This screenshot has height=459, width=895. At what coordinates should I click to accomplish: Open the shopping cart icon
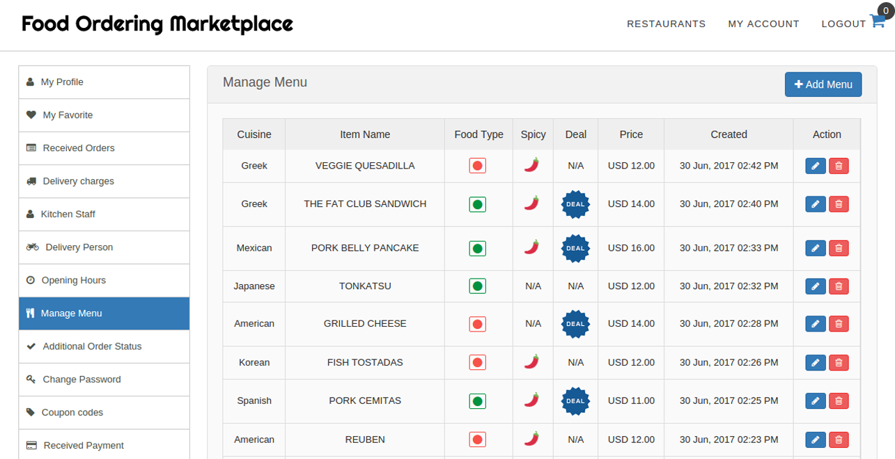coord(878,22)
